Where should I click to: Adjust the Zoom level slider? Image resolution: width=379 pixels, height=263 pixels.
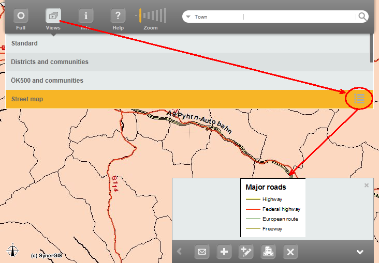(x=151, y=16)
